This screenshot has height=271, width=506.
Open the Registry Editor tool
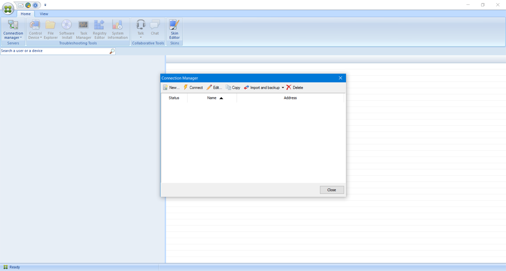99,30
